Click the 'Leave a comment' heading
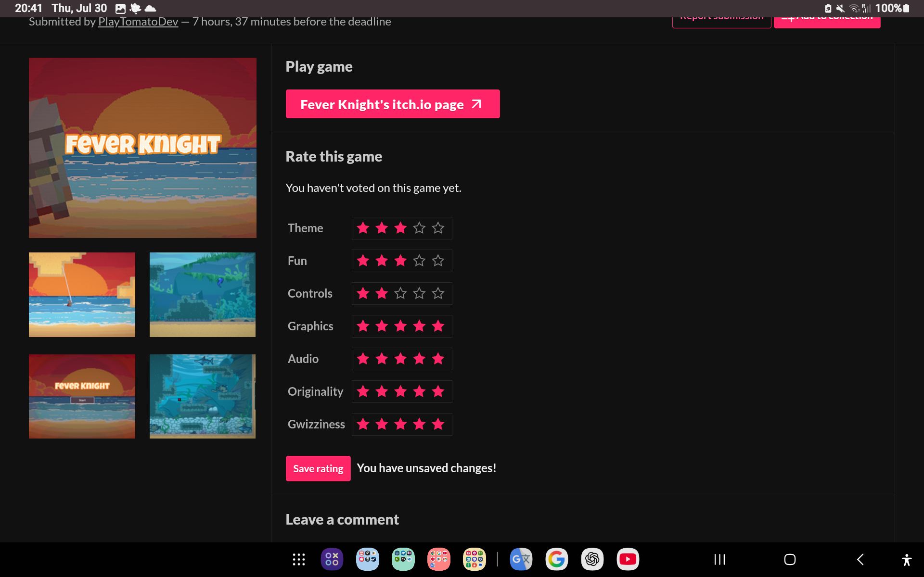Image resolution: width=924 pixels, height=577 pixels. click(x=342, y=519)
